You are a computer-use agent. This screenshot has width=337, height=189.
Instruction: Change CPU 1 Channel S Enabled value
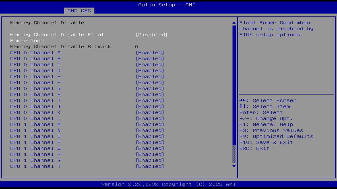(150, 160)
